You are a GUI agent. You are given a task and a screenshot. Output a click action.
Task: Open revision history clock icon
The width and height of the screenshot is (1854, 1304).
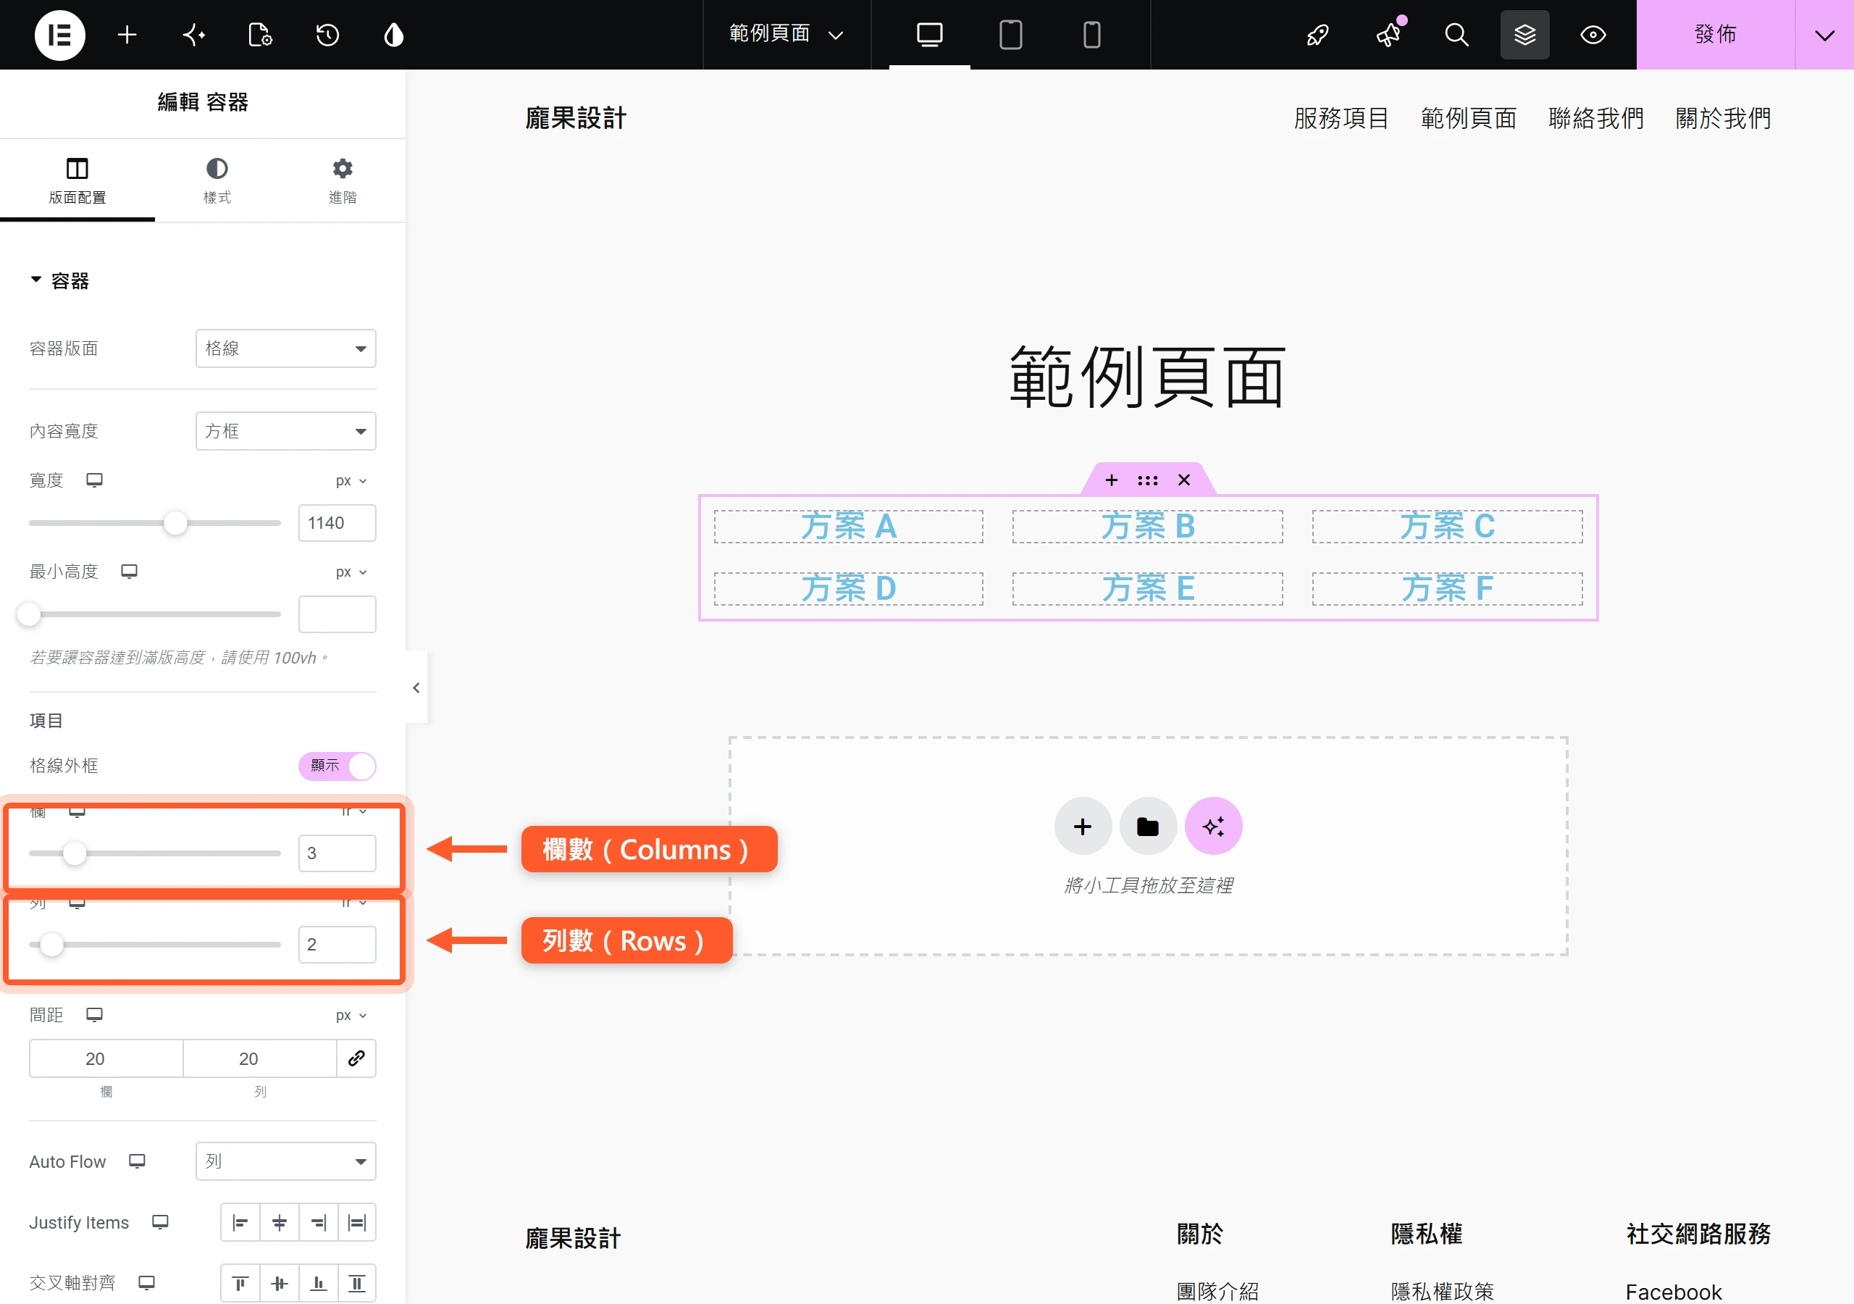327,35
